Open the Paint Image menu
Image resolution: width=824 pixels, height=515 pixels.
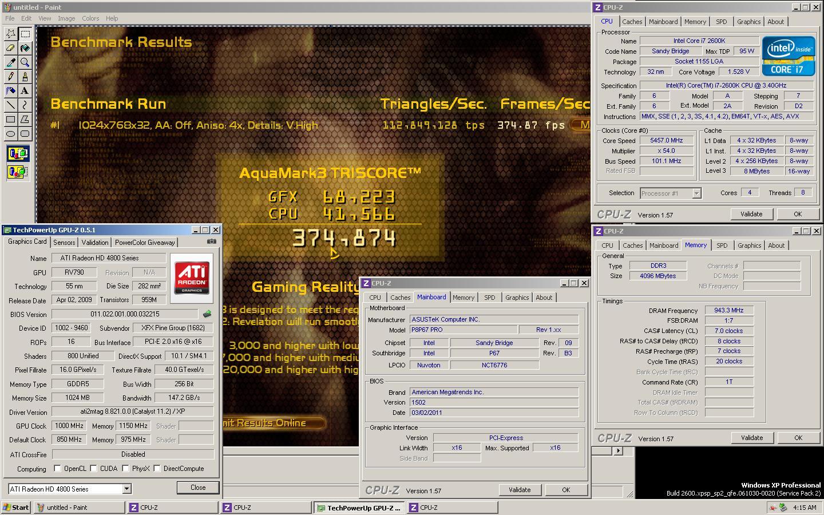[x=66, y=18]
